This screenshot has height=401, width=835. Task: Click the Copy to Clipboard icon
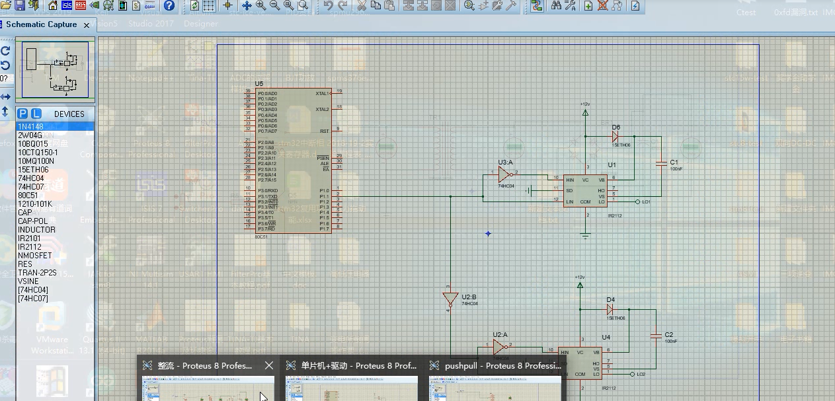(x=376, y=5)
